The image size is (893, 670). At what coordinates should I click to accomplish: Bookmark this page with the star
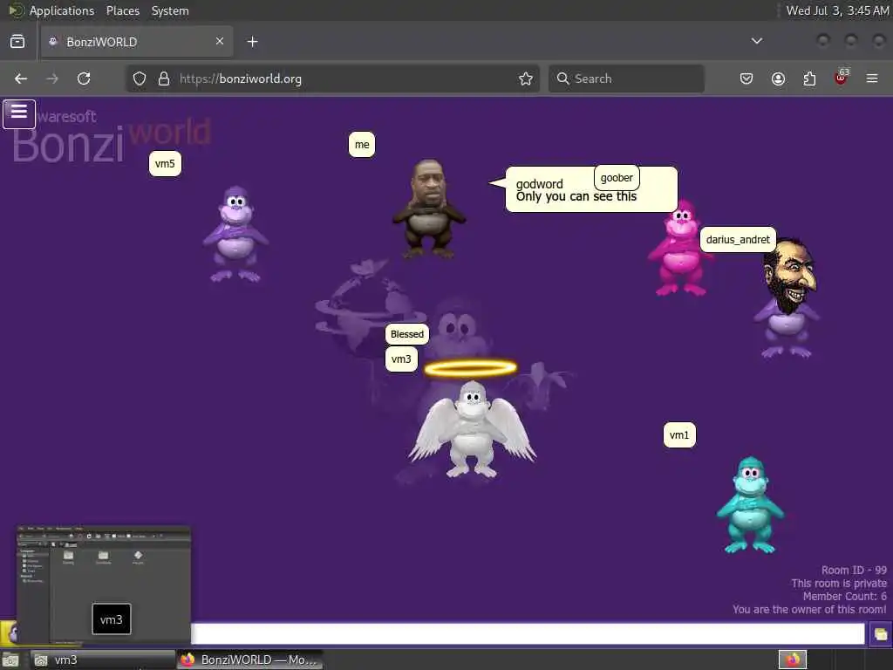point(526,79)
